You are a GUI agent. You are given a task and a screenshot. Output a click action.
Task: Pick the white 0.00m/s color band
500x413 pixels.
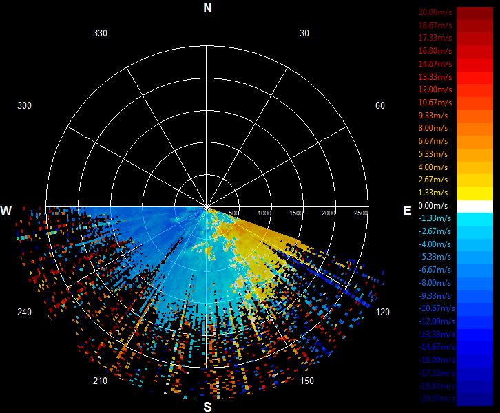(475, 206)
